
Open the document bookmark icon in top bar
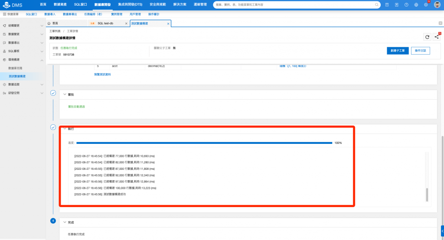pyautogui.click(x=397, y=5)
